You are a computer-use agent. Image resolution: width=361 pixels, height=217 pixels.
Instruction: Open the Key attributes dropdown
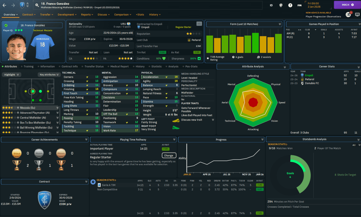tap(49, 75)
